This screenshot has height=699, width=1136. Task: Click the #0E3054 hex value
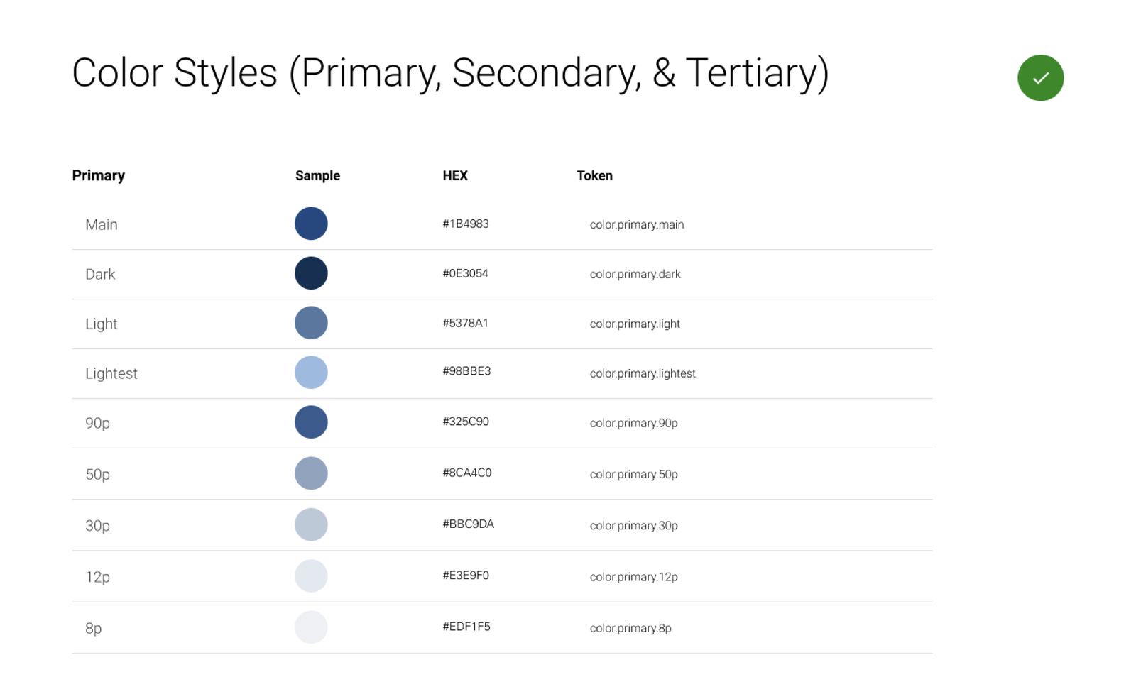[465, 274]
